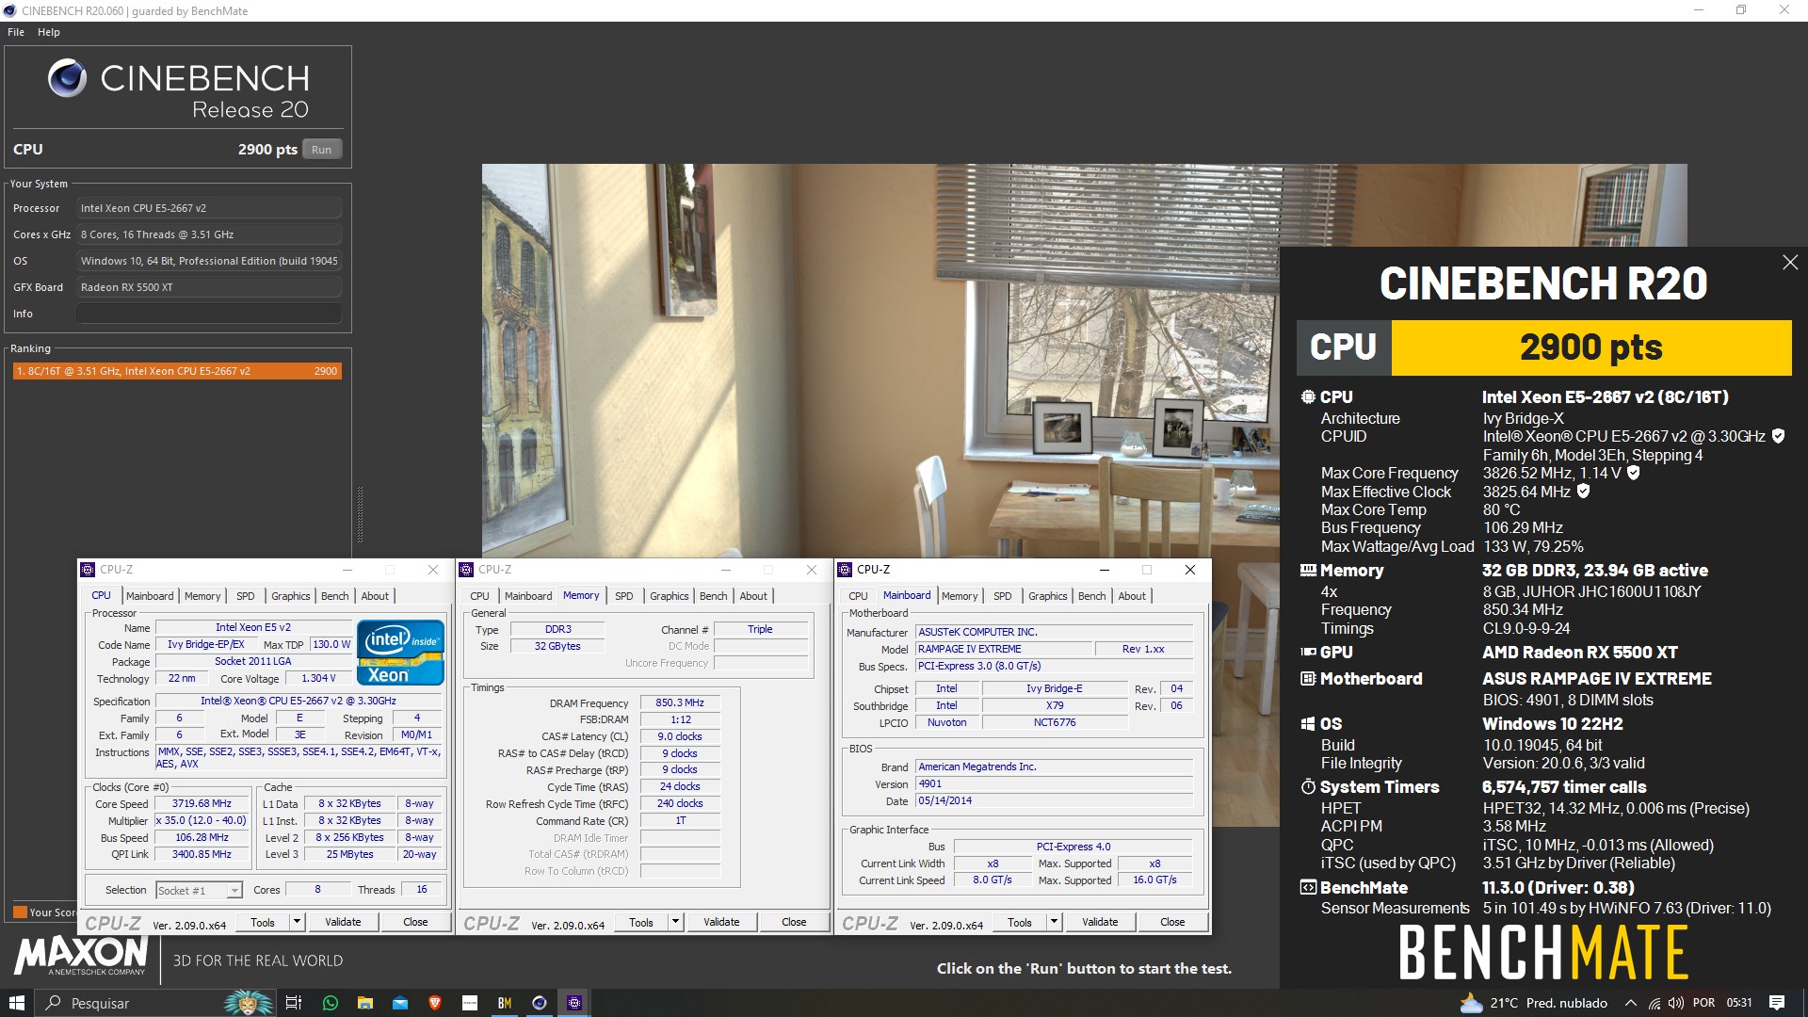The width and height of the screenshot is (1808, 1017).
Task: Open the weather widget in taskbar
Action: (1535, 1003)
